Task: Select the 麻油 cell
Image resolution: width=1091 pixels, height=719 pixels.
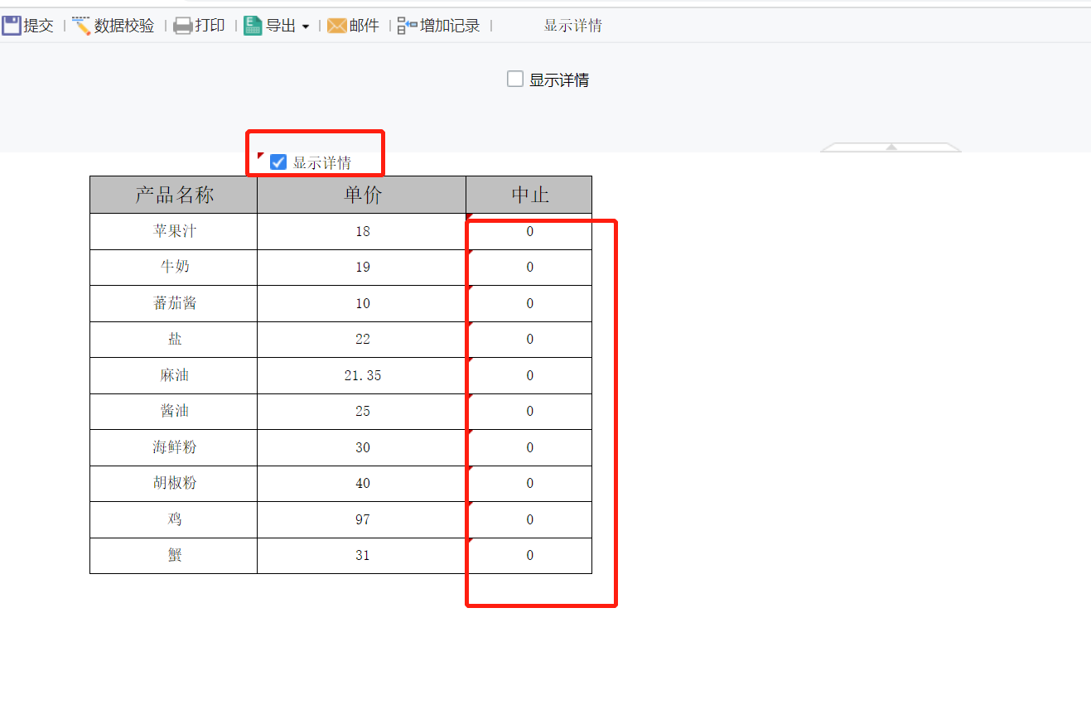Action: point(174,375)
